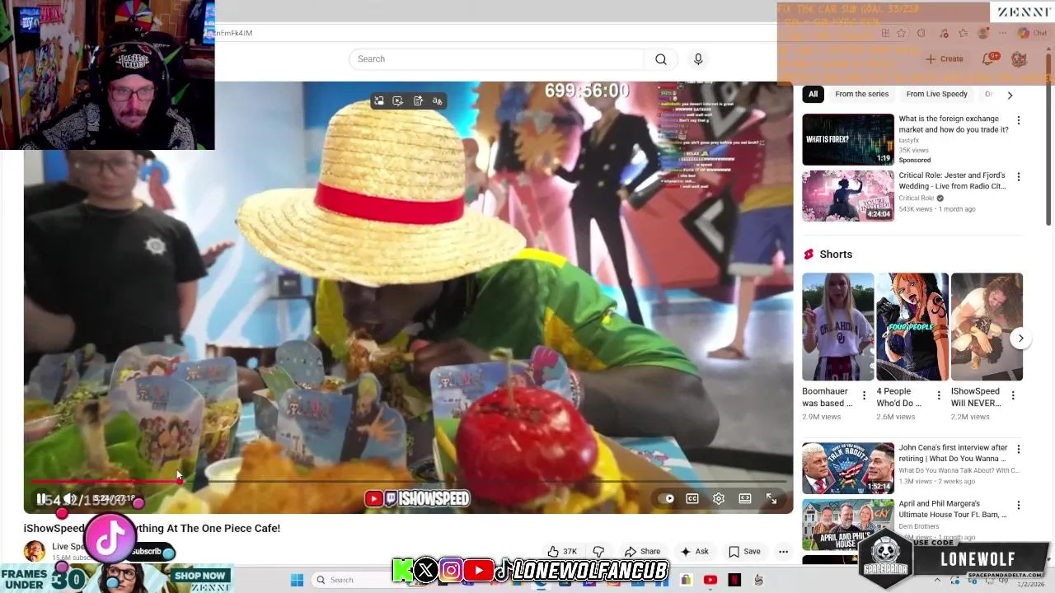Open the 'John Cena's first interview after retiring' title

click(953, 453)
